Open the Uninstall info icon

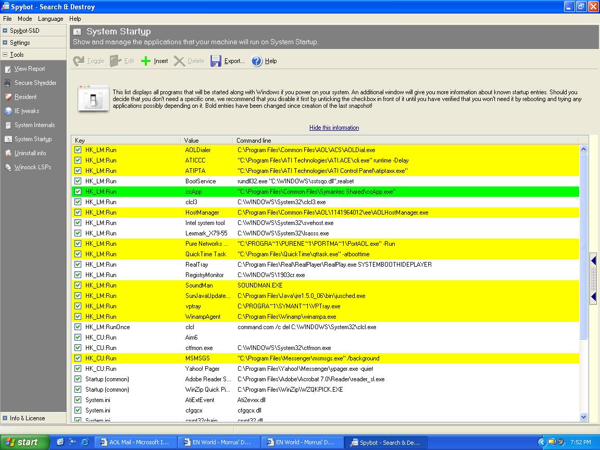[x=8, y=154]
